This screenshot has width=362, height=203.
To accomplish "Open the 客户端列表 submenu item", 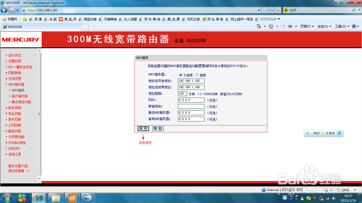I will click(20, 96).
